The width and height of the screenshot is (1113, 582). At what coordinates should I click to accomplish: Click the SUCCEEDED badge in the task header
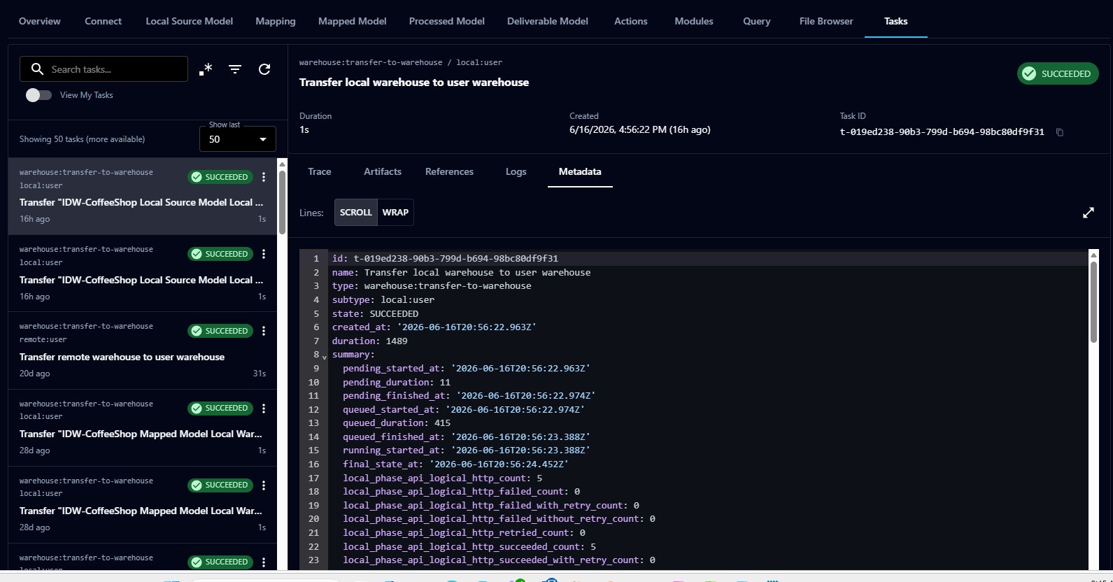(x=1058, y=73)
